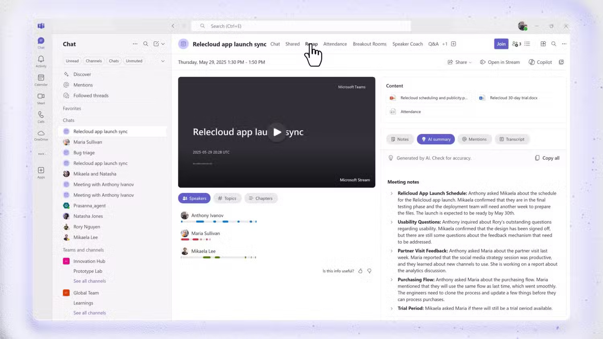Switch to the Attendance tab
This screenshot has height=339, width=603.
(x=335, y=44)
